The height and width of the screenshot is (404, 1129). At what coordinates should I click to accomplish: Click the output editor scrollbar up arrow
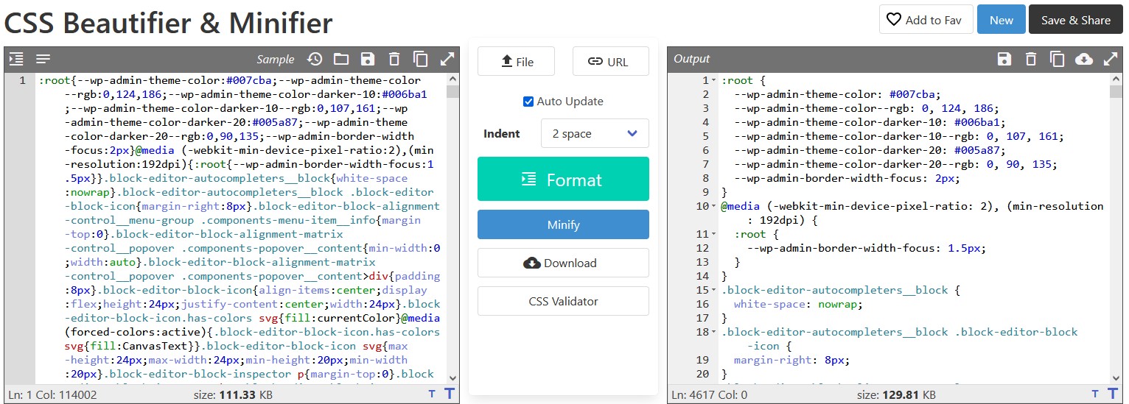[1116, 79]
